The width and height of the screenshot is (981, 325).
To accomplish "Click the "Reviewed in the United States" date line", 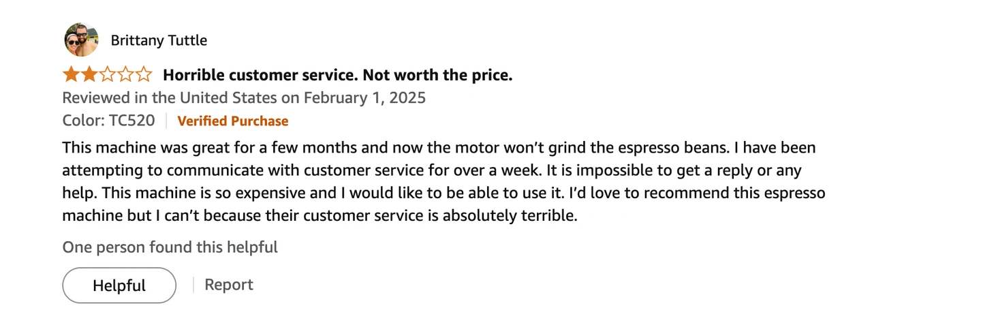I will pyautogui.click(x=244, y=97).
